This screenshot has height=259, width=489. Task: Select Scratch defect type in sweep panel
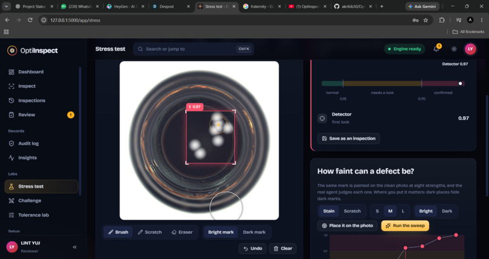coord(352,211)
